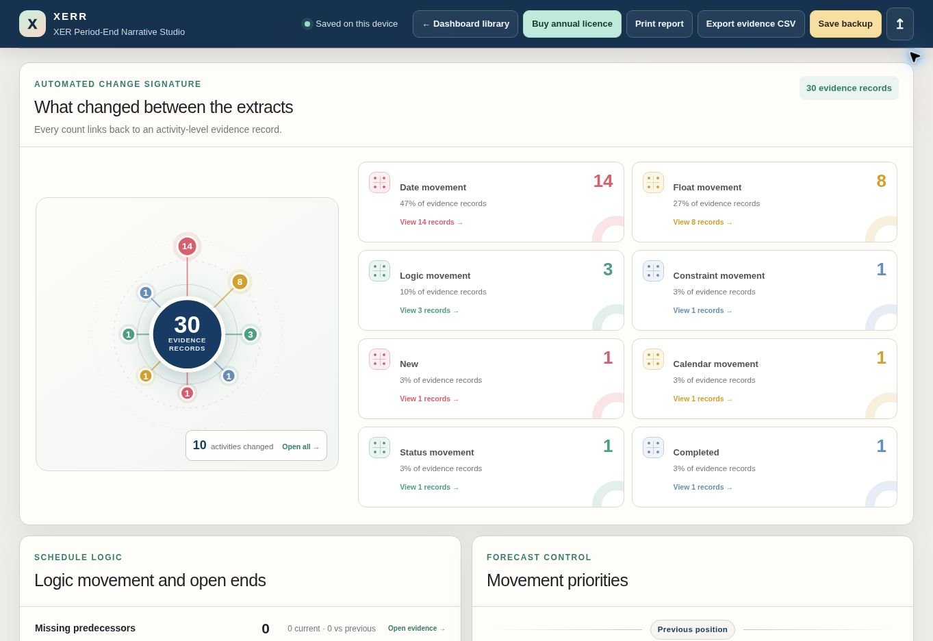Click Print report button
The height and width of the screenshot is (641, 933).
coord(659,24)
